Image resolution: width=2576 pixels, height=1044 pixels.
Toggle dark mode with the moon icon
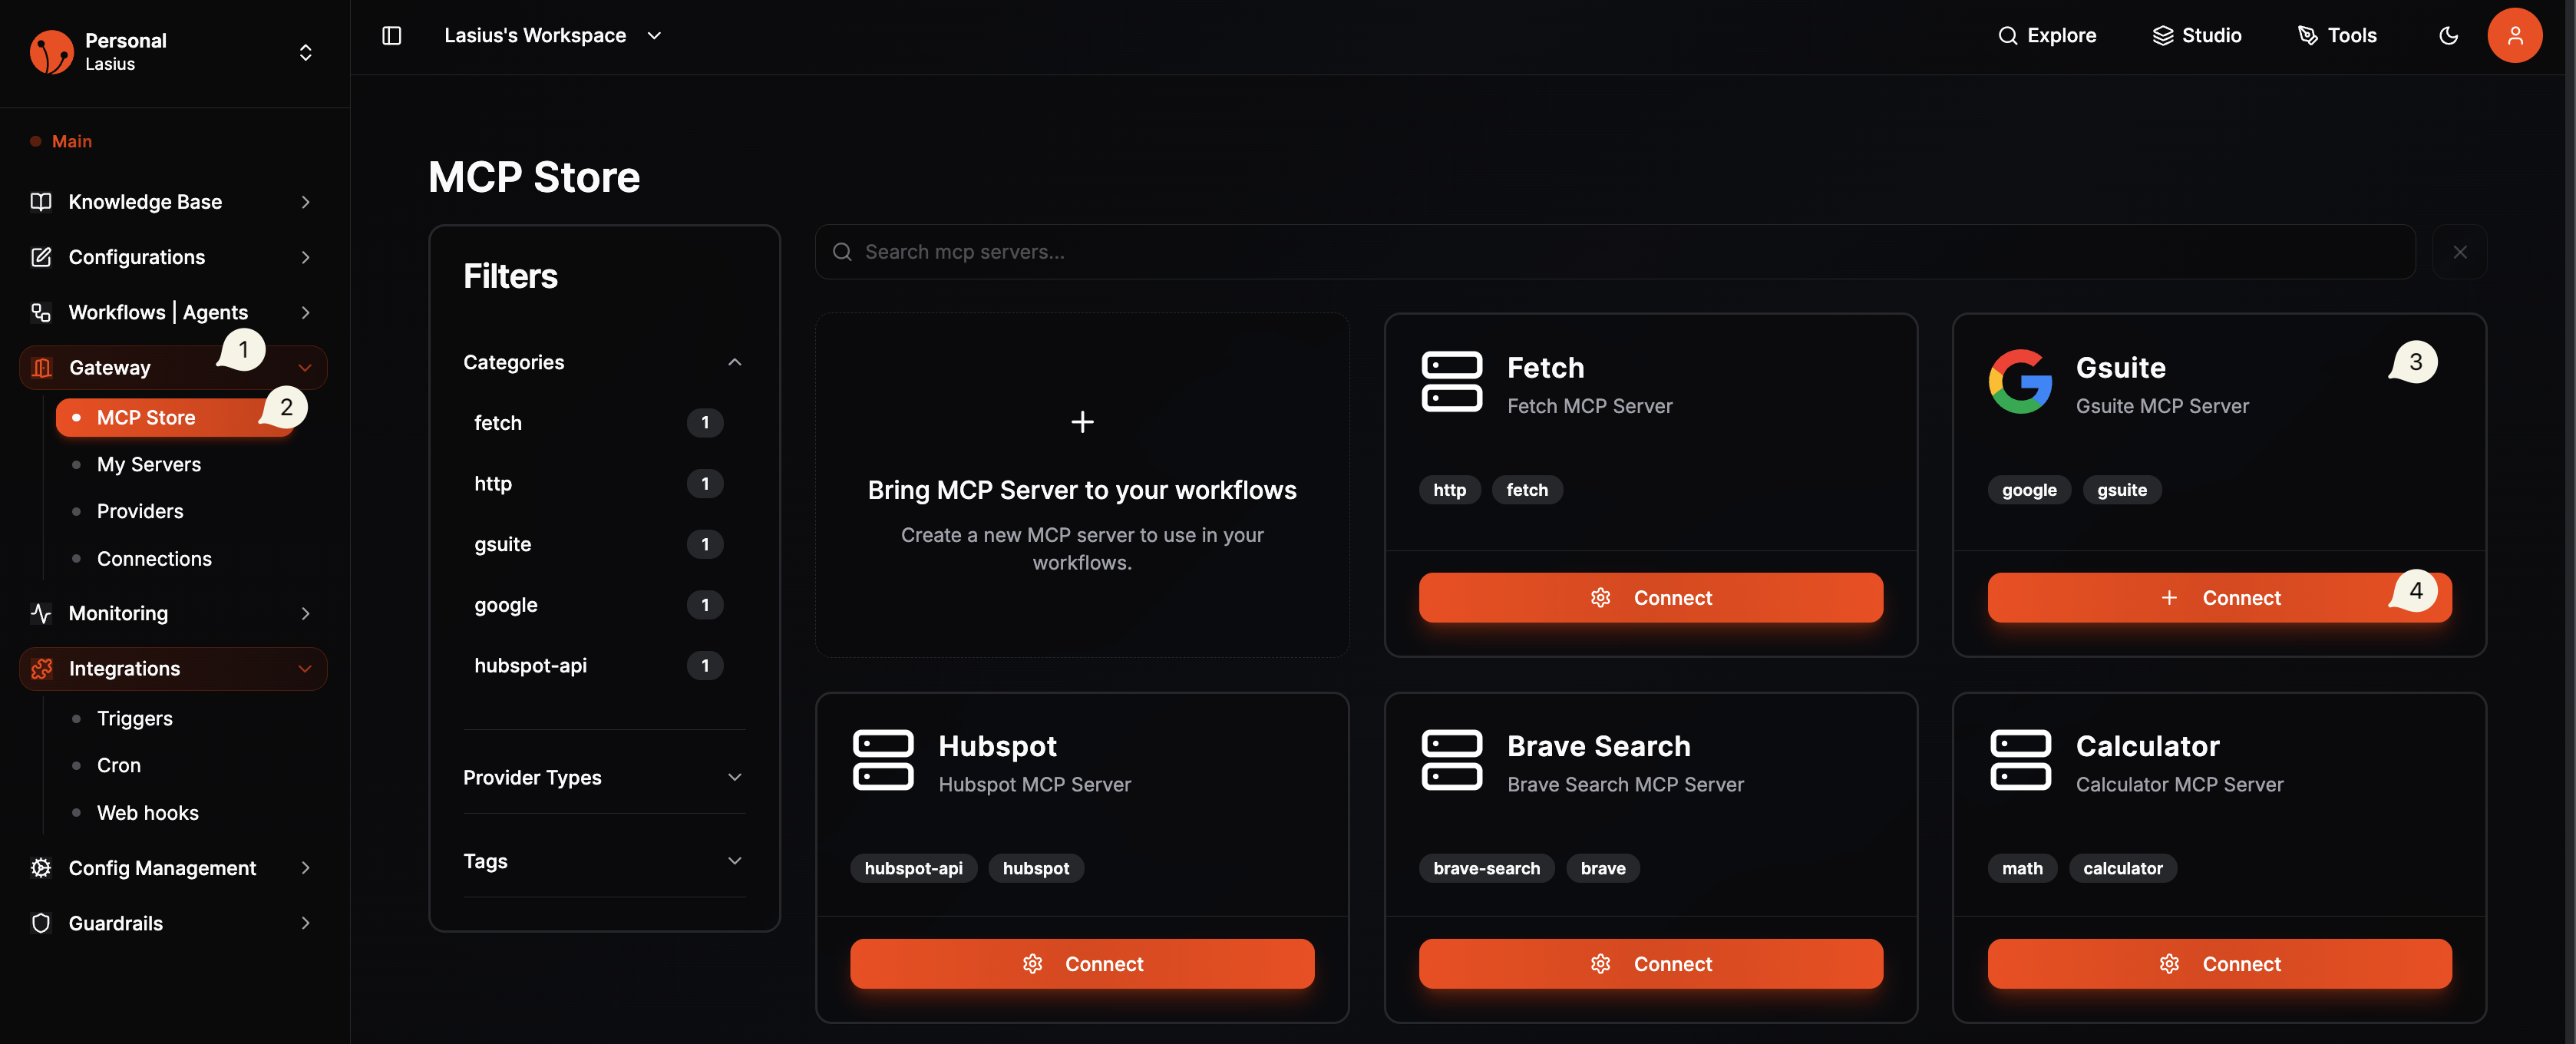[2448, 35]
